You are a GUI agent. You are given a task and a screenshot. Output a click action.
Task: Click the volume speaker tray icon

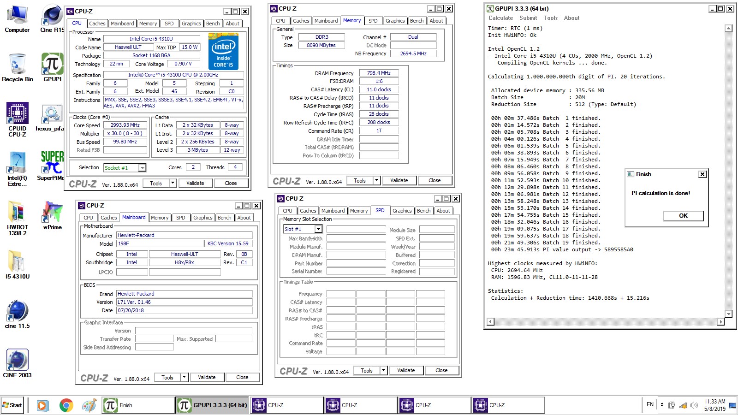[694, 405]
